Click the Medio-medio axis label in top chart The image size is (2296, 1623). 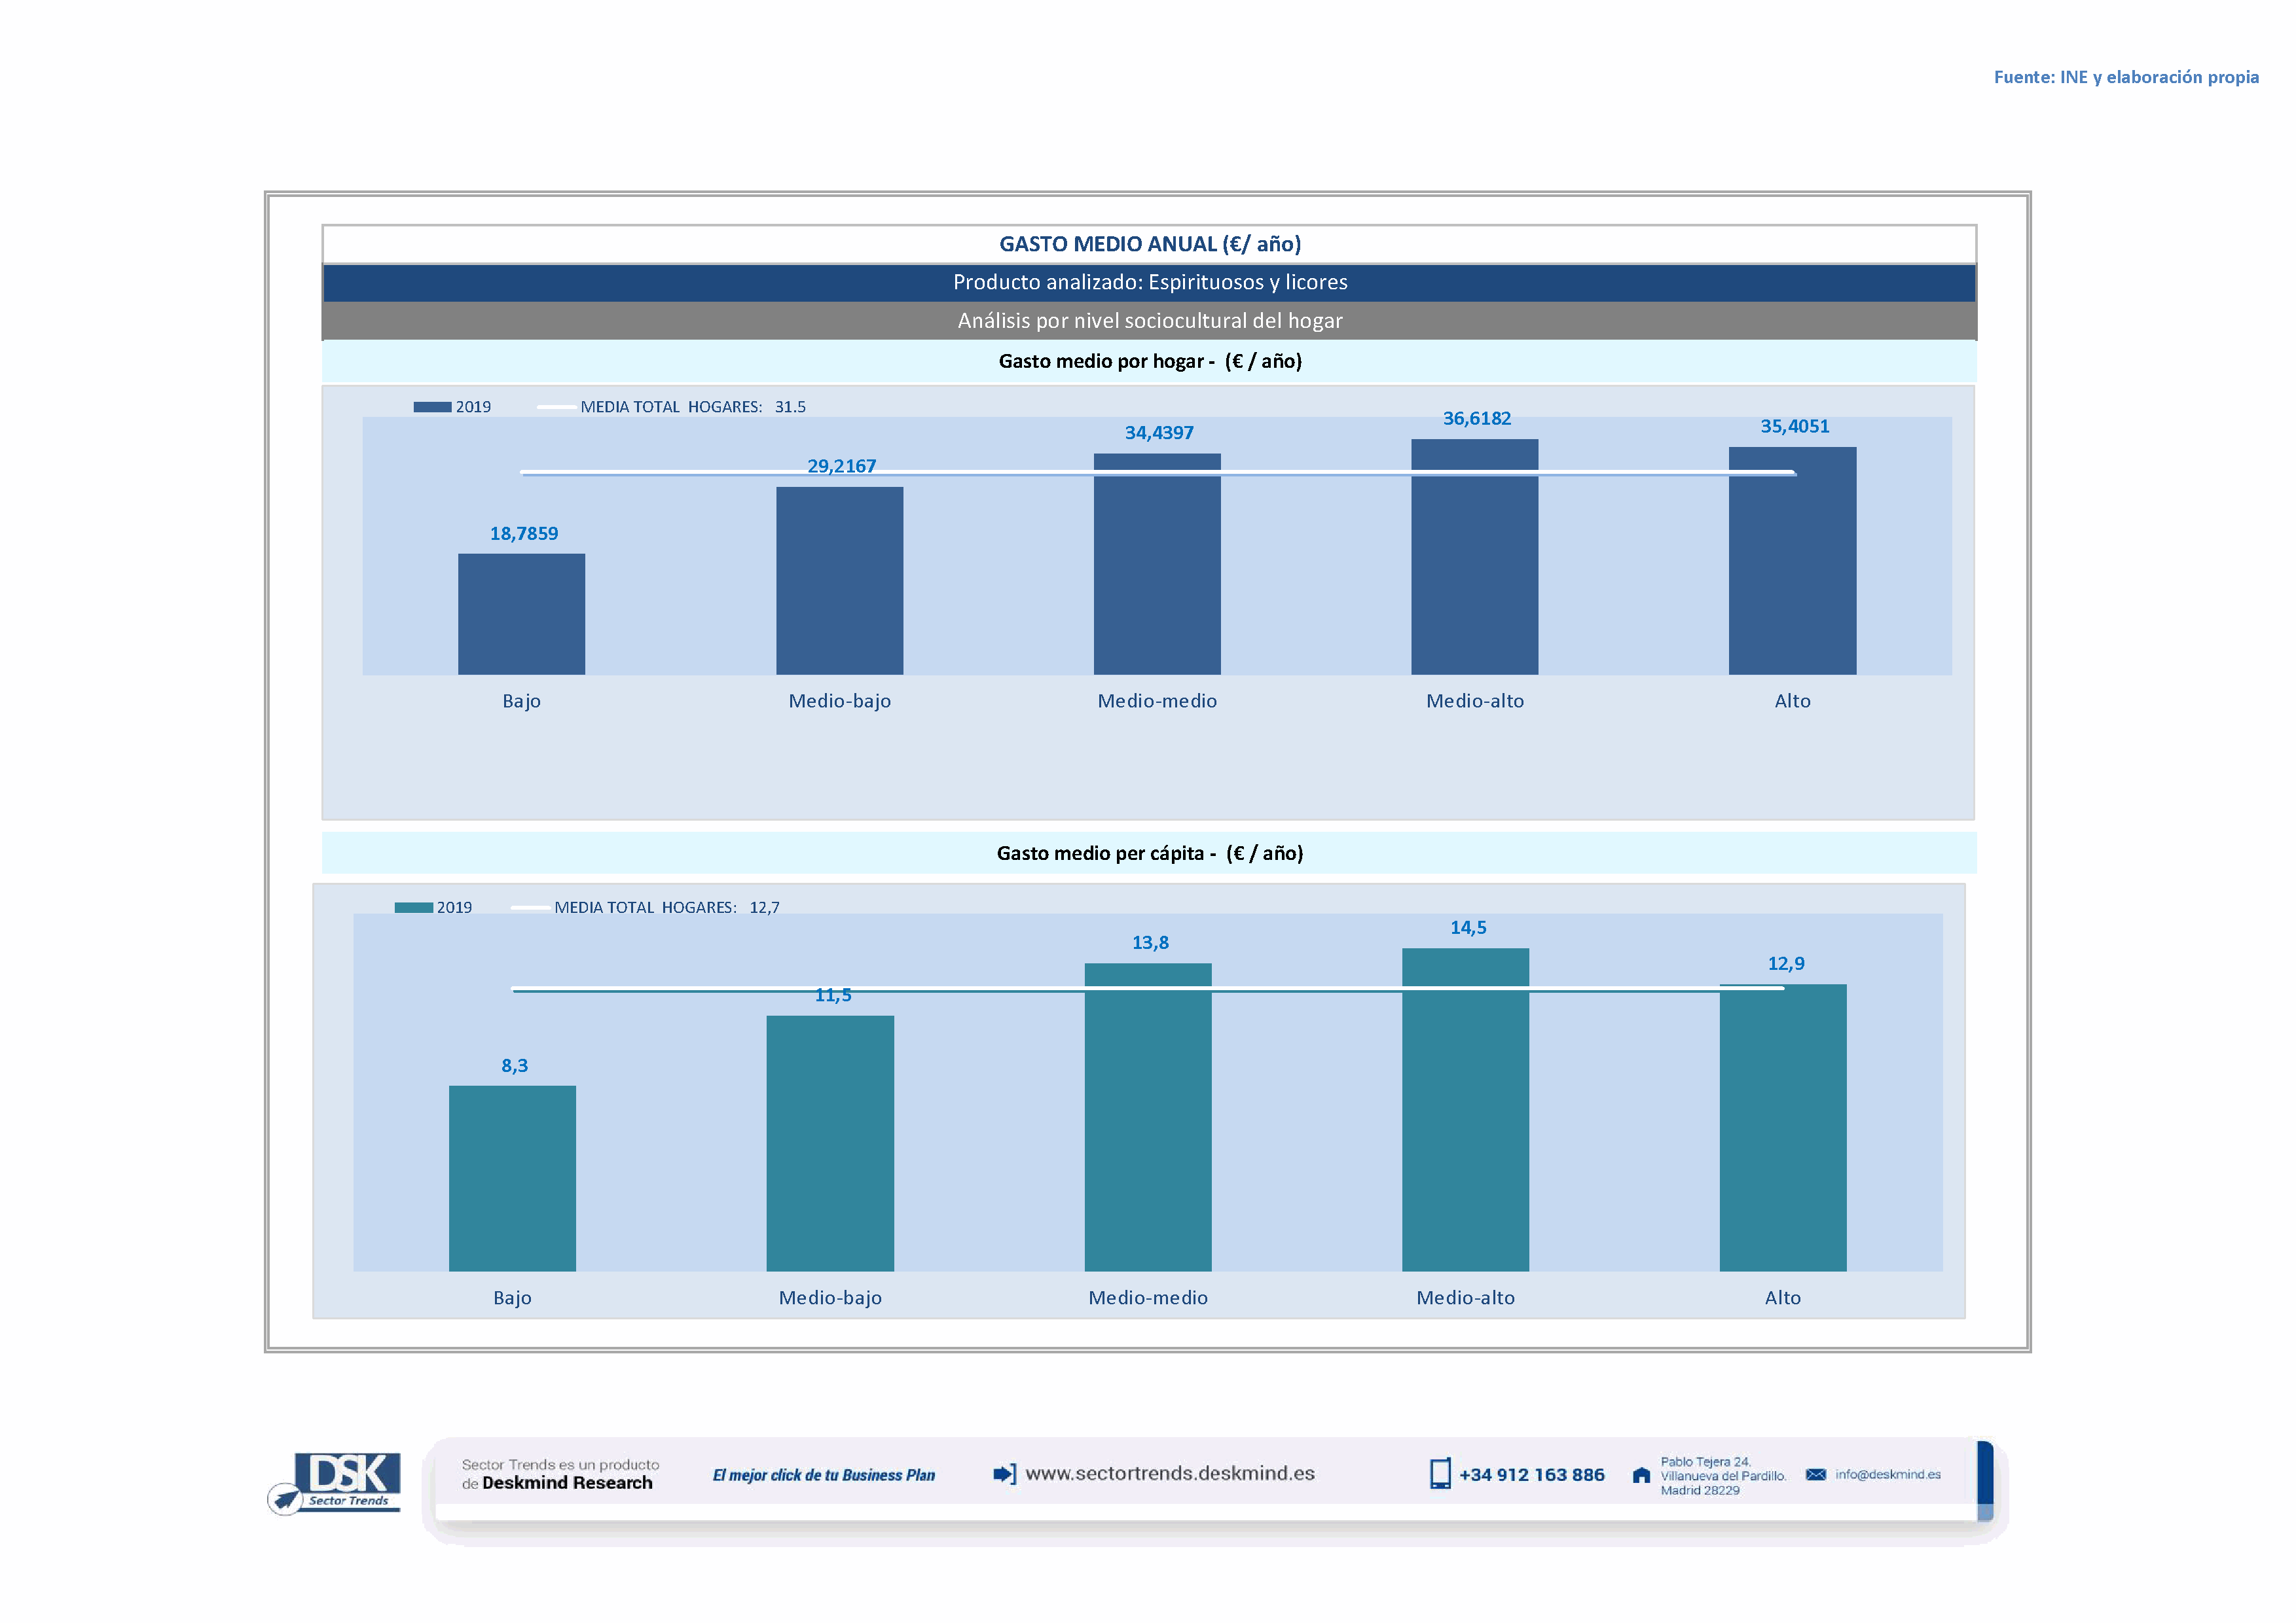click(1157, 700)
